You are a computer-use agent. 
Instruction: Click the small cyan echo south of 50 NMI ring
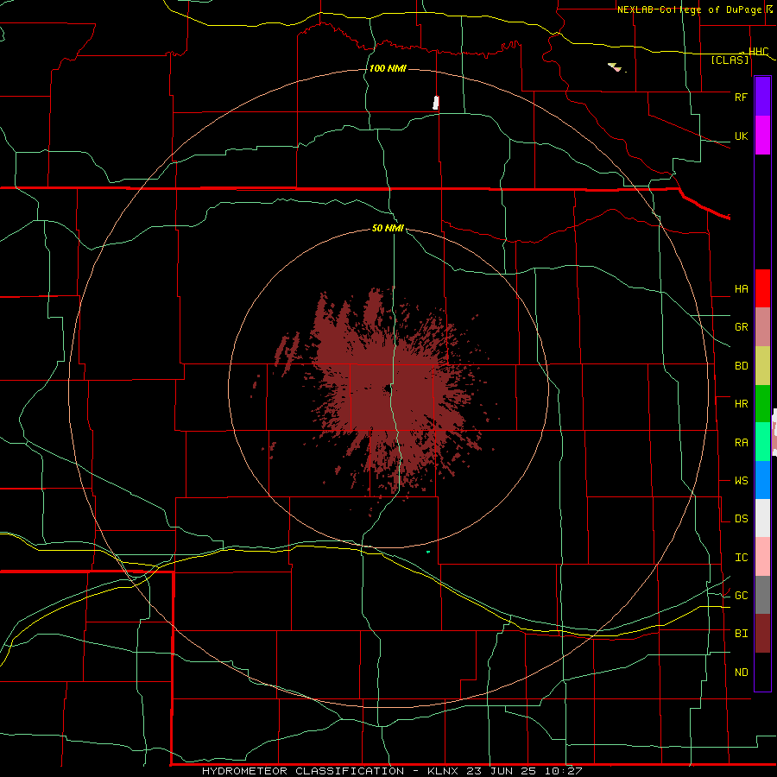pyautogui.click(x=428, y=552)
